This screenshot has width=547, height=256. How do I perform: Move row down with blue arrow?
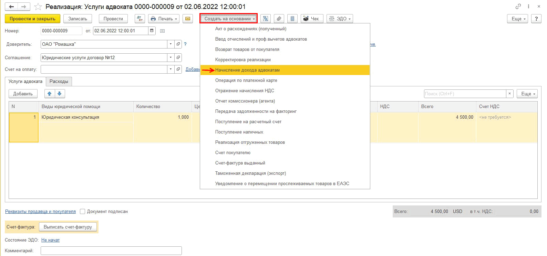(60, 94)
